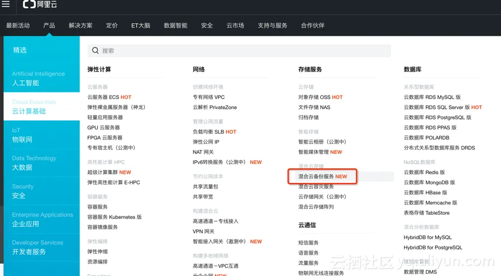Open the 定价 nav item
Viewport: 501px width, 276px height.
pos(112,25)
